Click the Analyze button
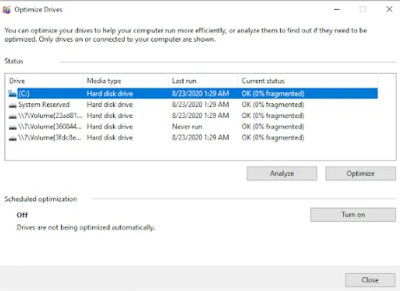 pos(281,173)
